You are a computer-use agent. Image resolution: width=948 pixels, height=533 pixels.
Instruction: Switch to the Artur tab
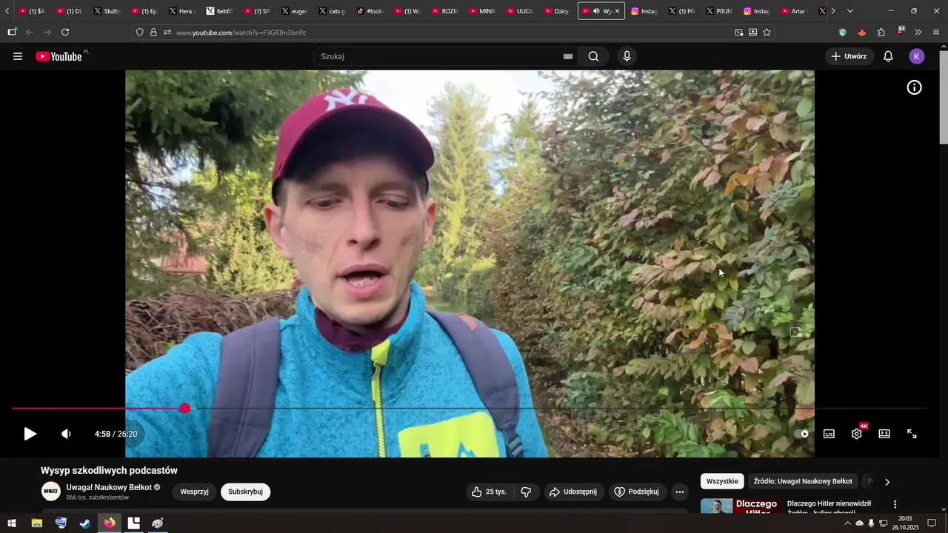click(x=795, y=11)
